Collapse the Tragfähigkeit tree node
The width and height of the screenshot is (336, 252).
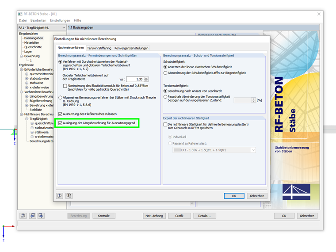click(x=27, y=119)
